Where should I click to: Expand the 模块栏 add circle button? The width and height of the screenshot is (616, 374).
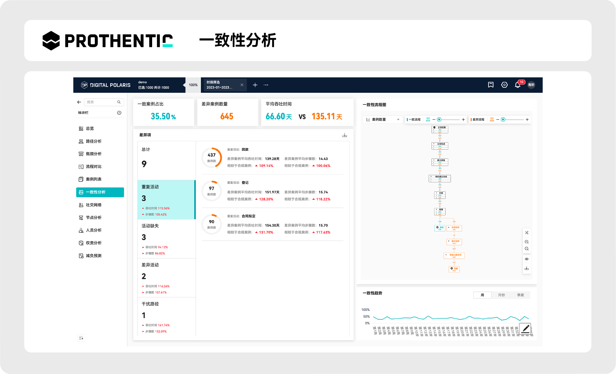pyautogui.click(x=119, y=113)
